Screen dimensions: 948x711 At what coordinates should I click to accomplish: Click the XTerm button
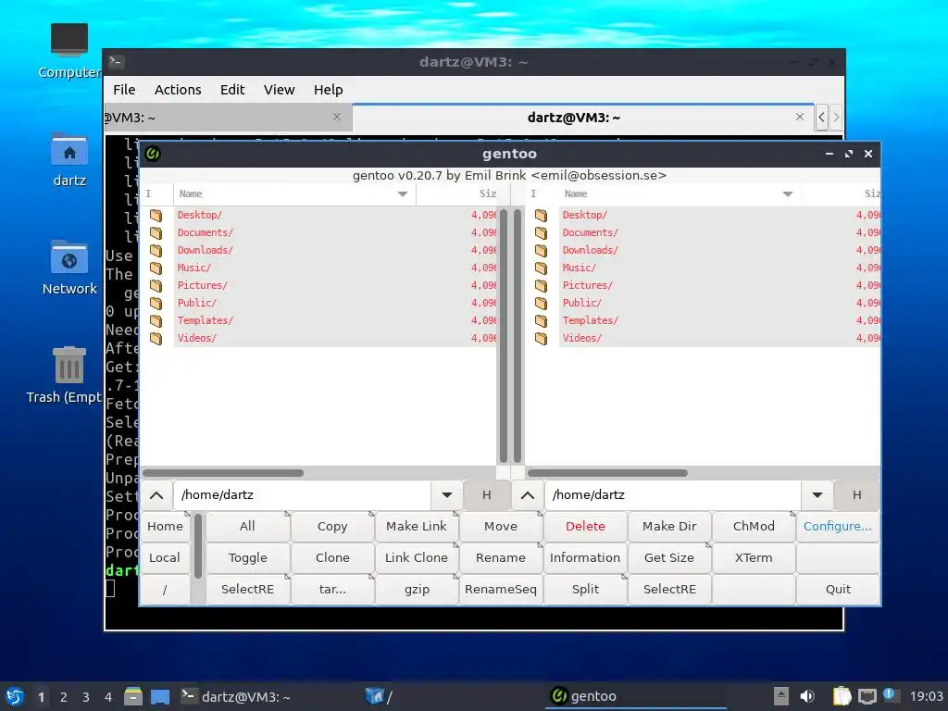[x=754, y=558]
